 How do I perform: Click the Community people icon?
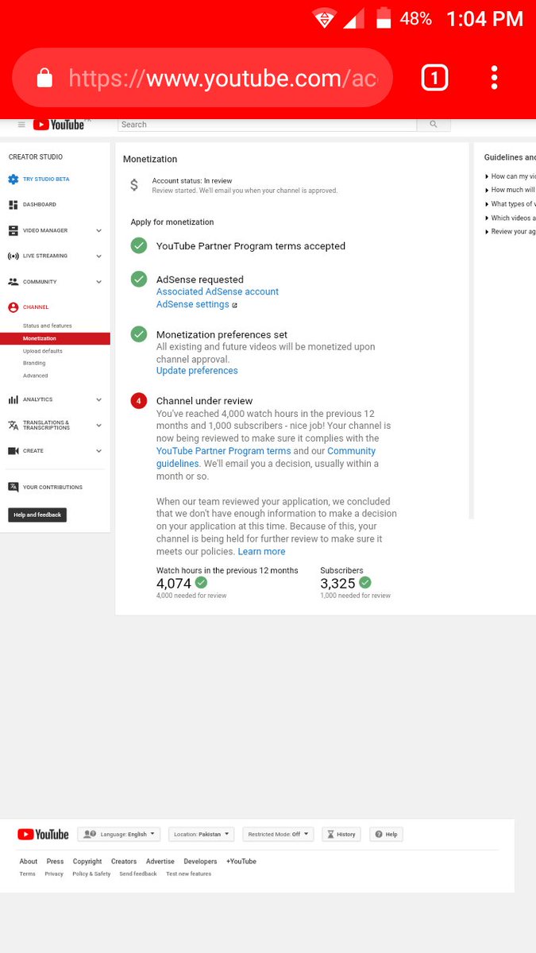(x=13, y=282)
